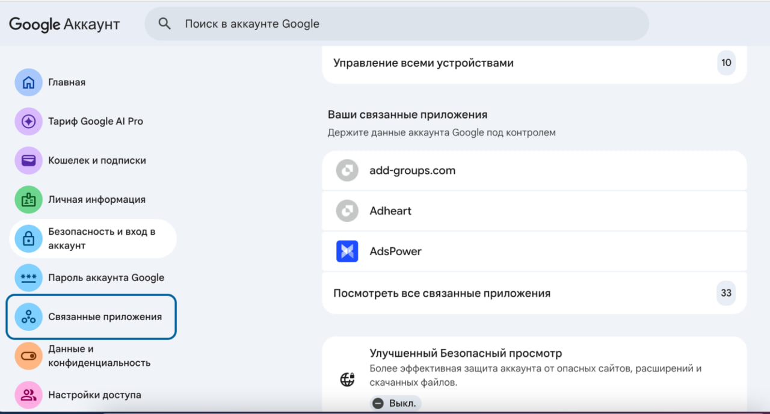Open Настройки доступа in sidebar
The image size is (770, 414).
[94, 395]
